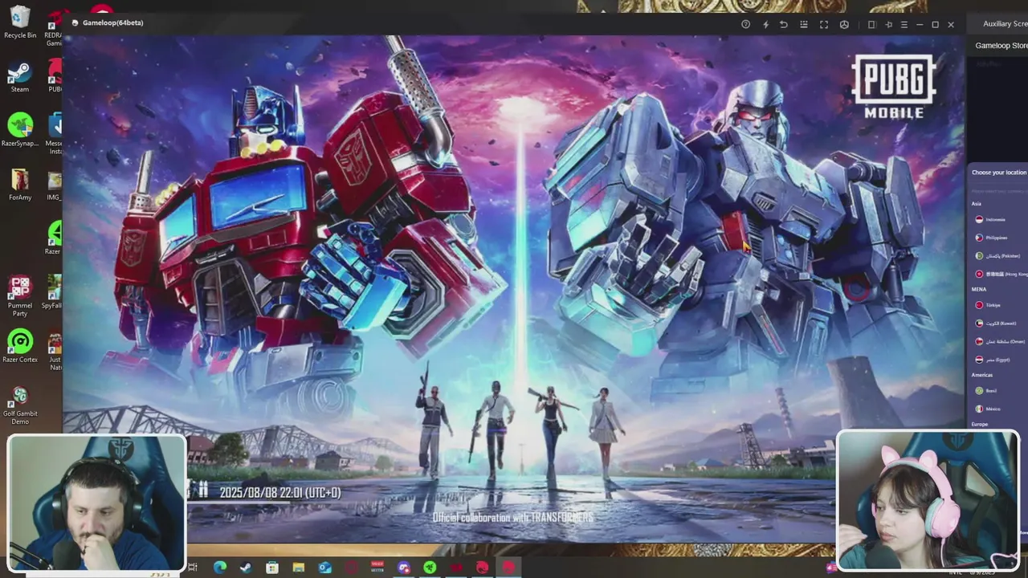This screenshot has width=1028, height=578.
Task: Open the ForAmy desktop item
Action: [20, 185]
